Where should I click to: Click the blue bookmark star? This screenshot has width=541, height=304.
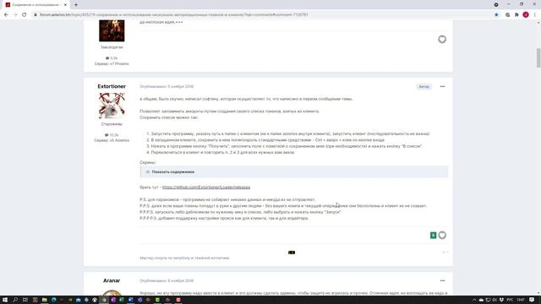[496, 15]
